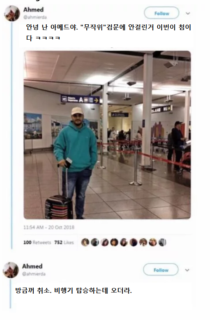Open the @ahmierda handle on first tweet
210x320 pixels.
[x=35, y=17]
